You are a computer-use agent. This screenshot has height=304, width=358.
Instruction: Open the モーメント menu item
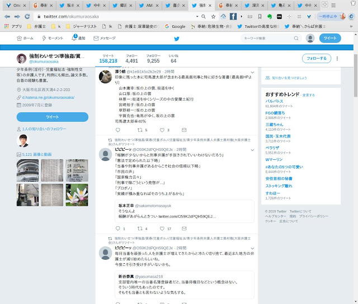[53, 39]
